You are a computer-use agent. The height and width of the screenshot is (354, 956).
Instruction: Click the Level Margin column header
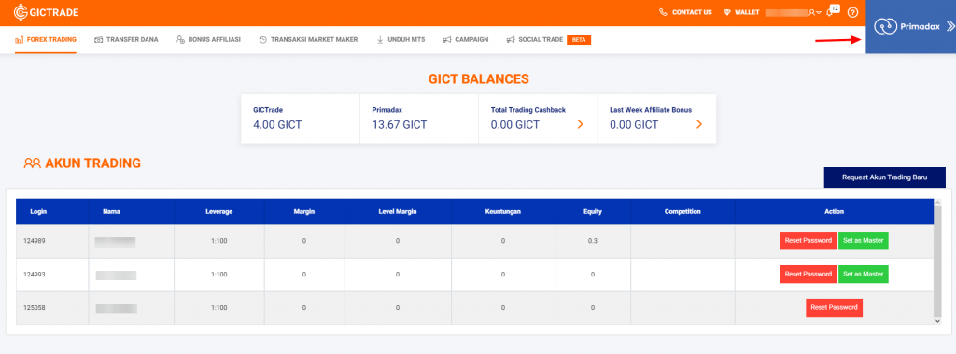click(x=398, y=212)
